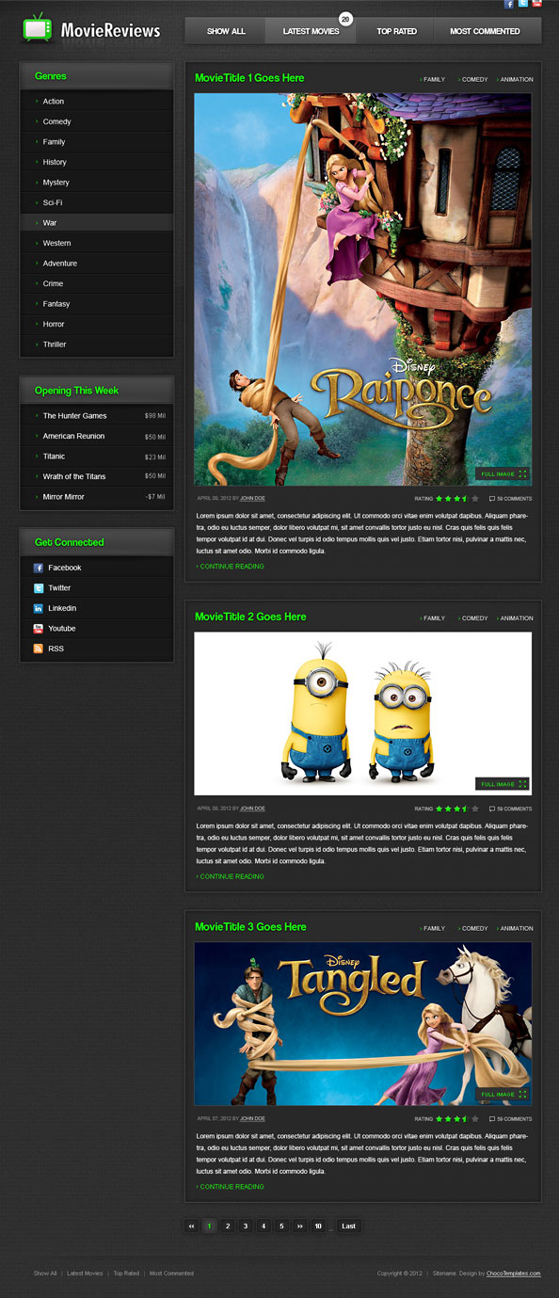Go to the first page with the double-left arrow

click(192, 1226)
